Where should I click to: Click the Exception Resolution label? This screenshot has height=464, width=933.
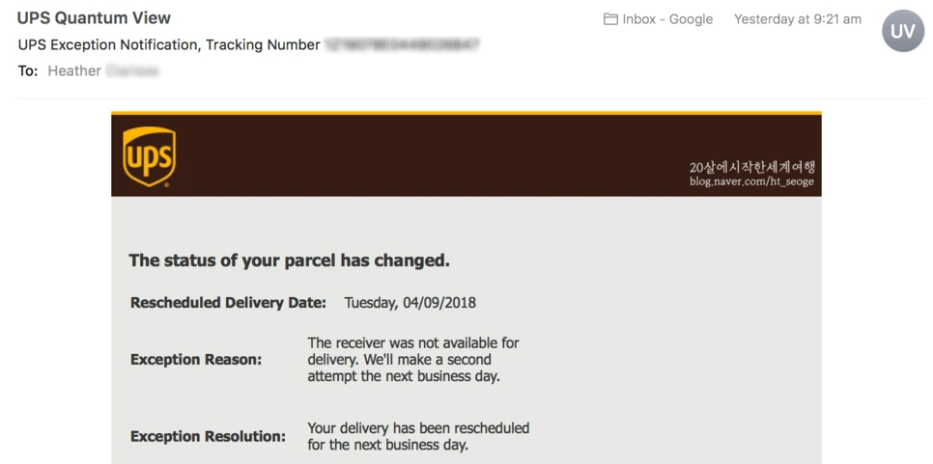click(x=208, y=436)
